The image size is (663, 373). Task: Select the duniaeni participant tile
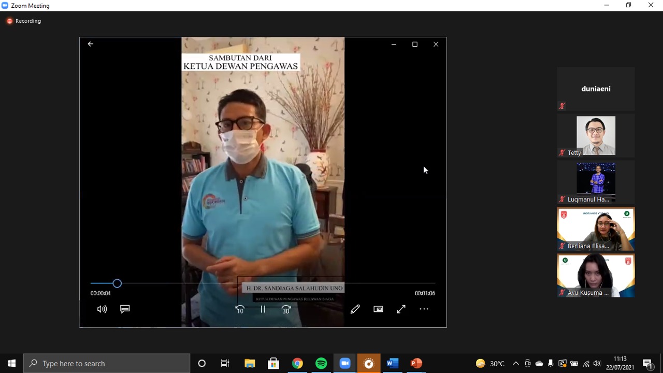point(596,89)
